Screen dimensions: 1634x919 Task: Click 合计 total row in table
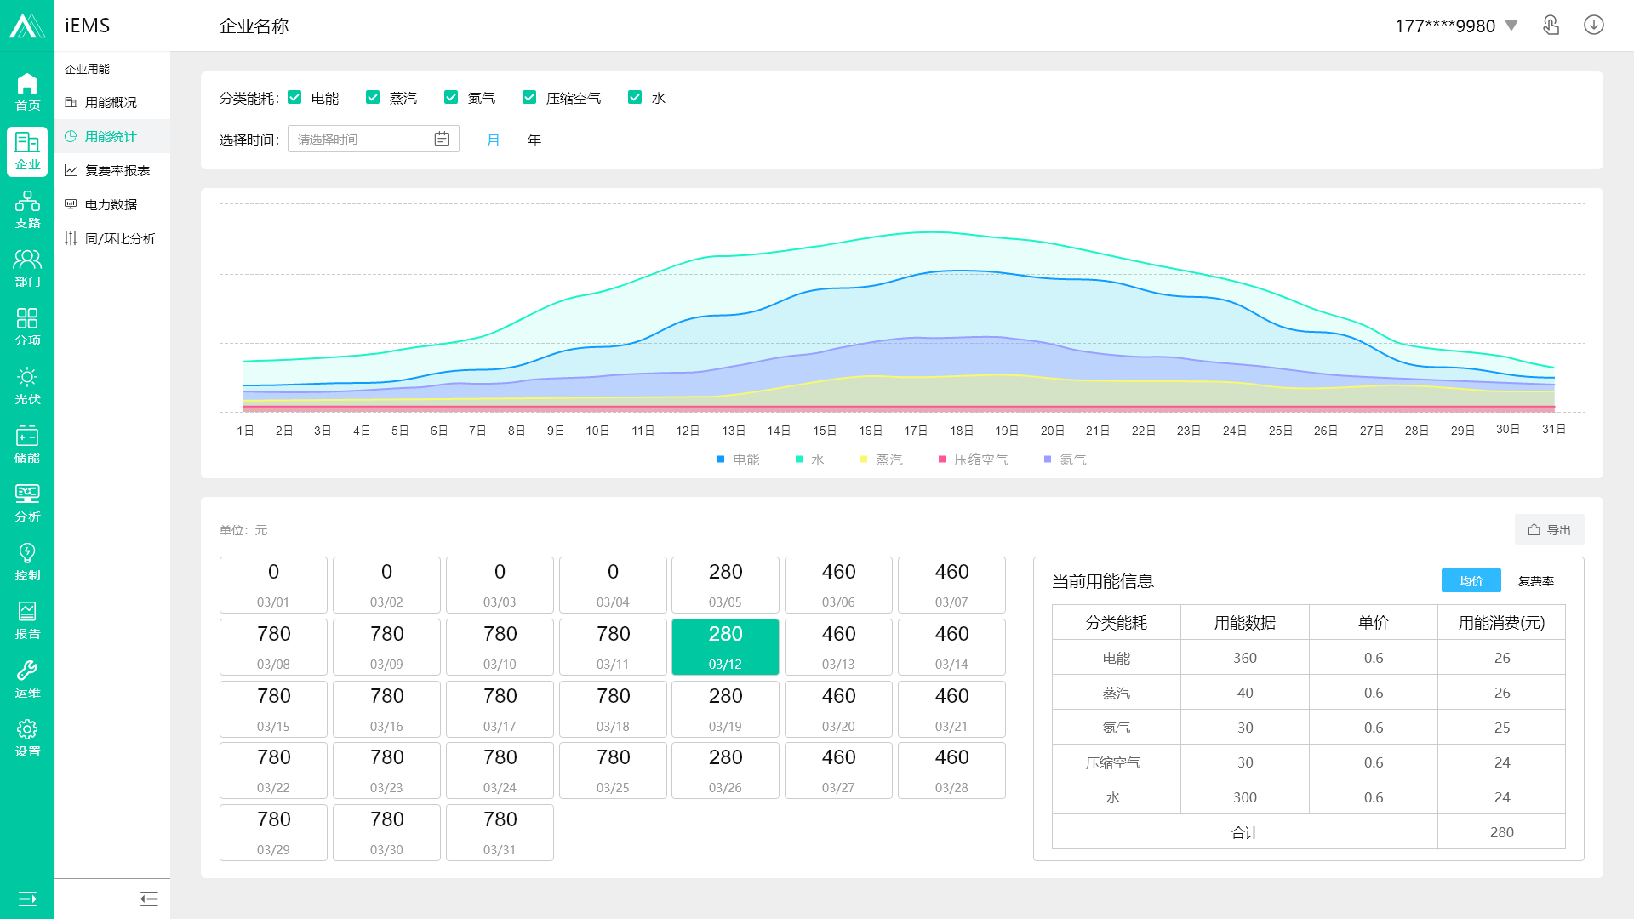[1308, 832]
